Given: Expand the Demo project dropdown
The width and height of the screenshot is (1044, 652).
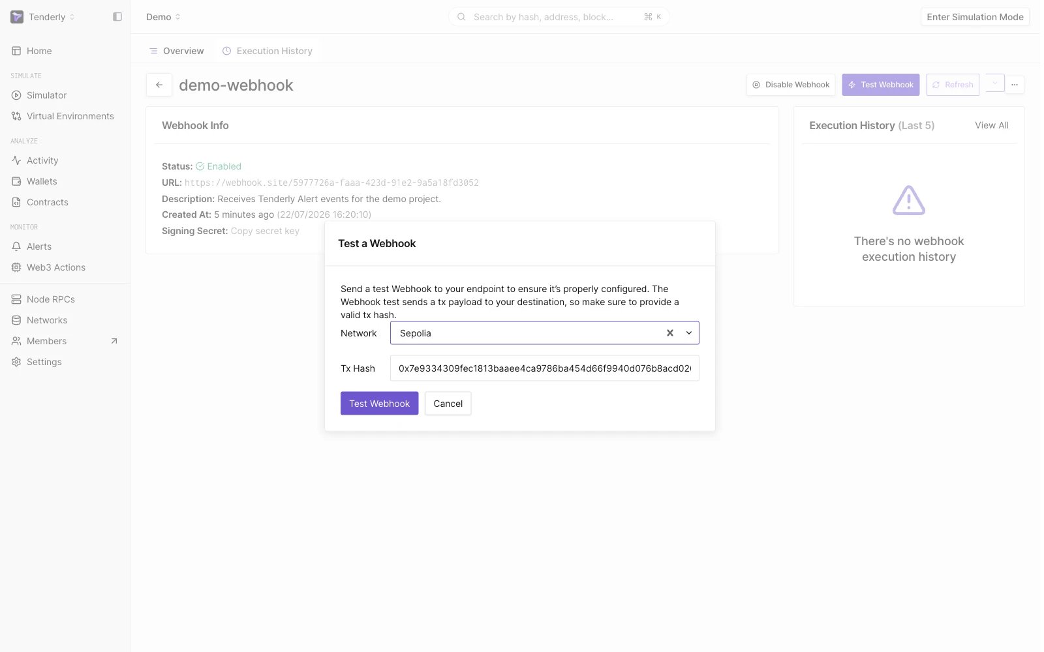Looking at the screenshot, I should pos(163,17).
